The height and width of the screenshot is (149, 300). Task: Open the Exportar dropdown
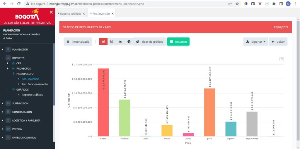255,41
